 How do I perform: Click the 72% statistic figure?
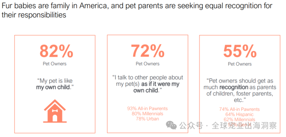[148, 51]
